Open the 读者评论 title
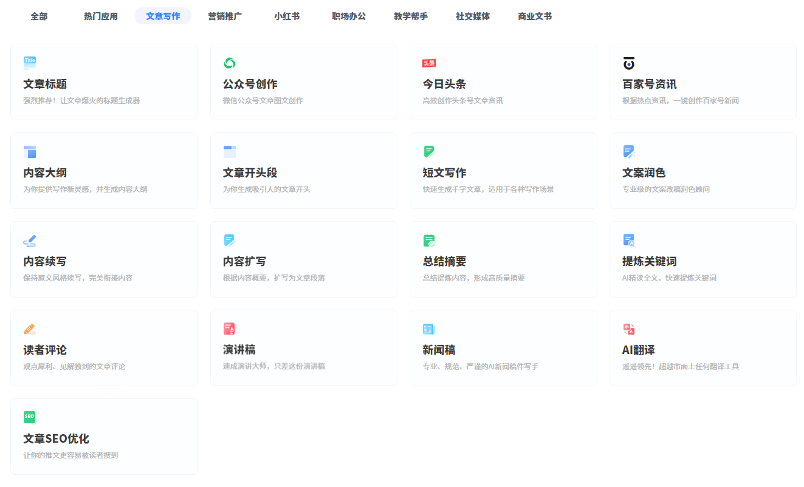Image resolution: width=804 pixels, height=487 pixels. (x=45, y=350)
